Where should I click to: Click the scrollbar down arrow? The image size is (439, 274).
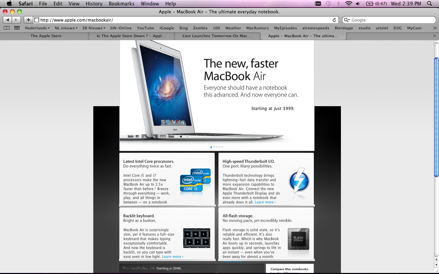[436, 265]
